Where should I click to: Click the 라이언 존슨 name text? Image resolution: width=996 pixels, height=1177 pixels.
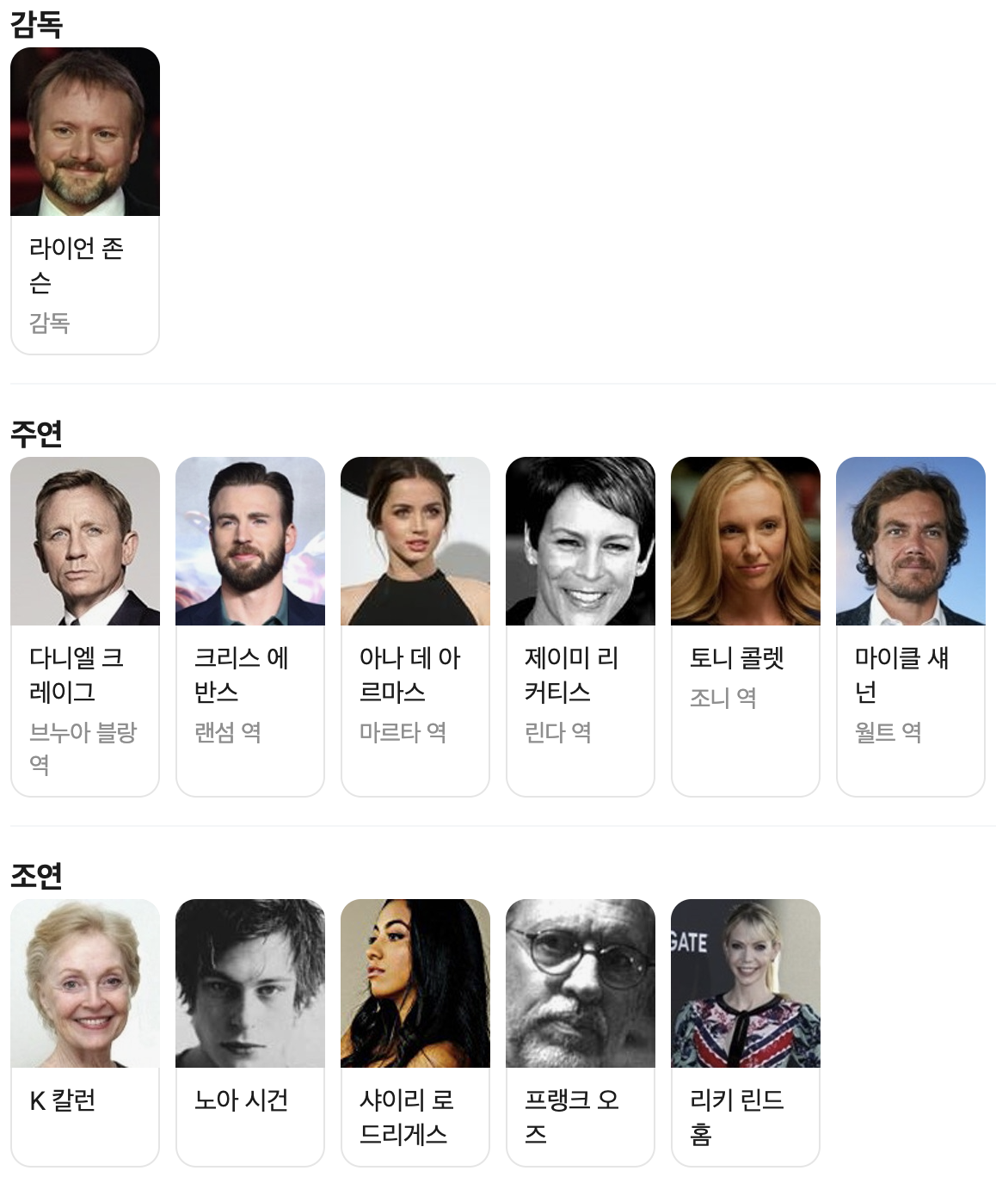click(x=77, y=265)
